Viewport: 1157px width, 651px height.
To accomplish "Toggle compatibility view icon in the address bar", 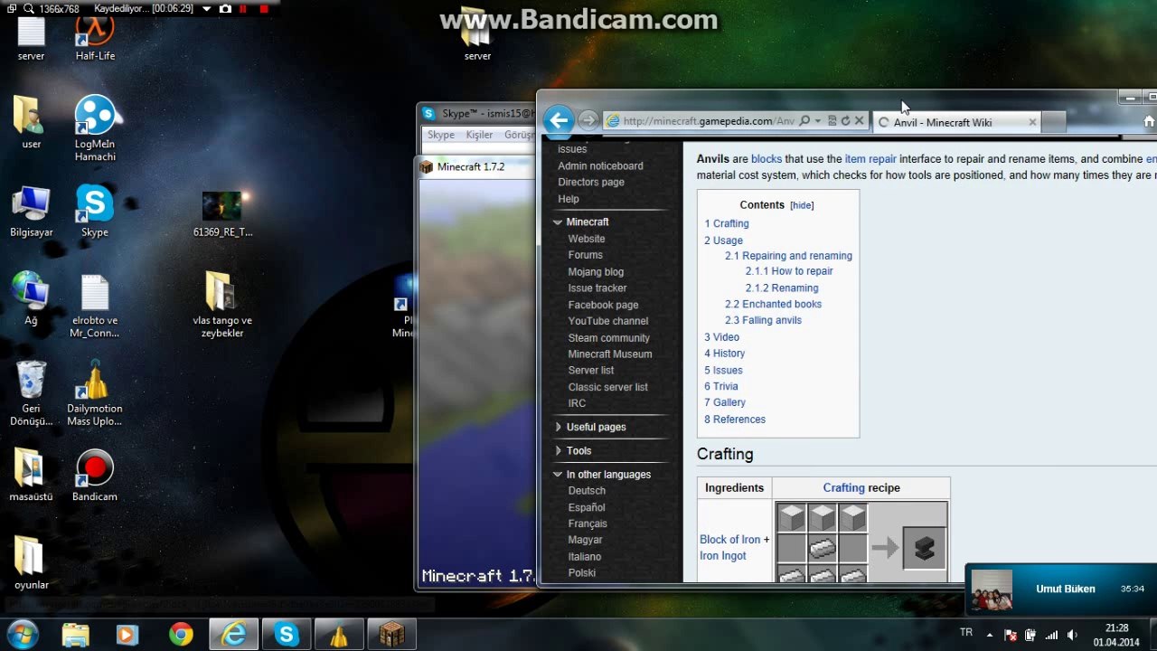I will (x=832, y=121).
